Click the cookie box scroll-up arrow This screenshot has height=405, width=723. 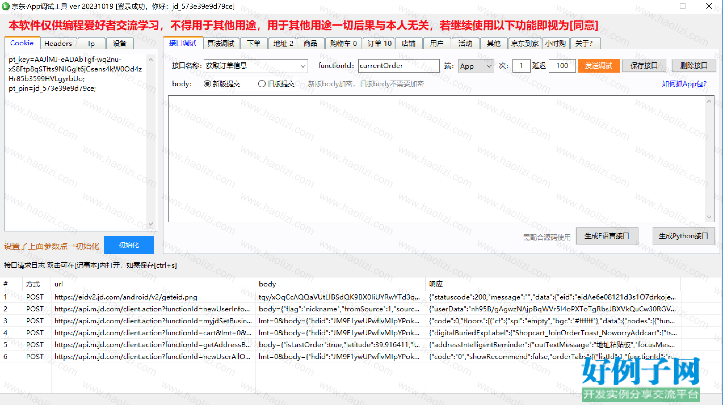point(151,60)
